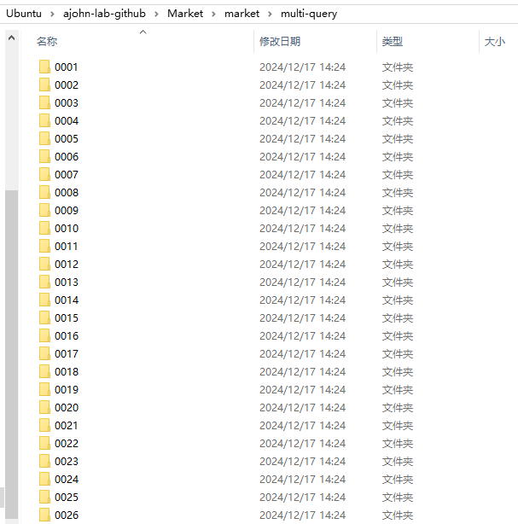Select the 0019 folder icon
Viewport: 518px width, 524px height.
point(44,390)
